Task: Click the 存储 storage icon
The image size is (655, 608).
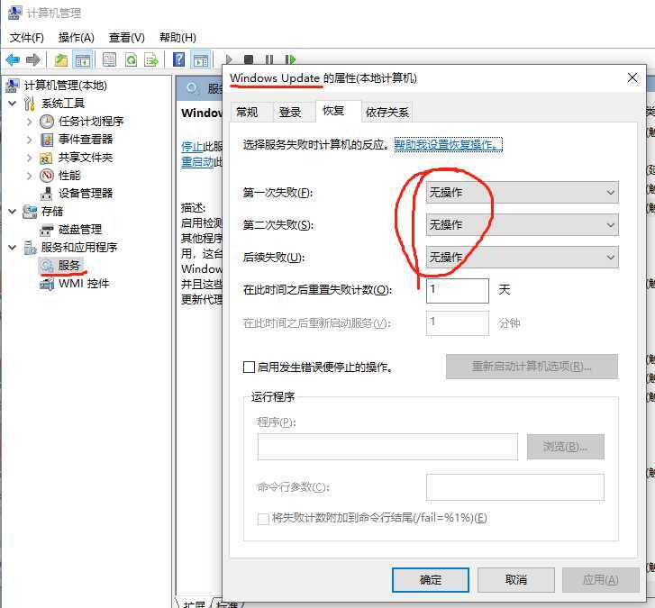Action: coord(30,212)
